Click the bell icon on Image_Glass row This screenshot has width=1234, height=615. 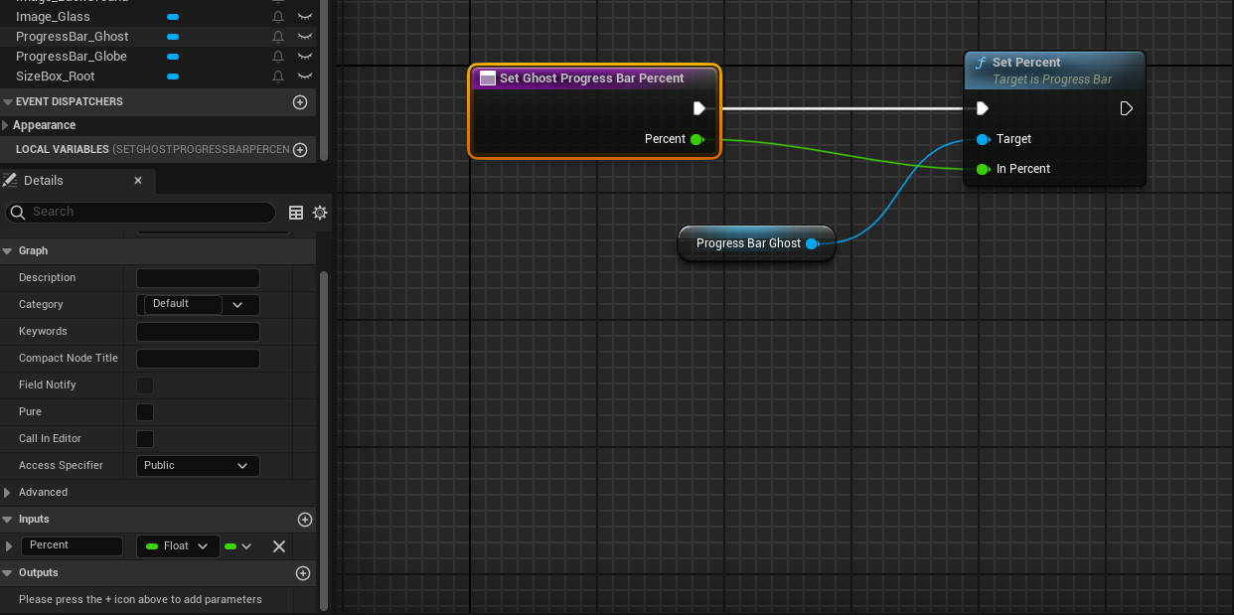point(278,17)
